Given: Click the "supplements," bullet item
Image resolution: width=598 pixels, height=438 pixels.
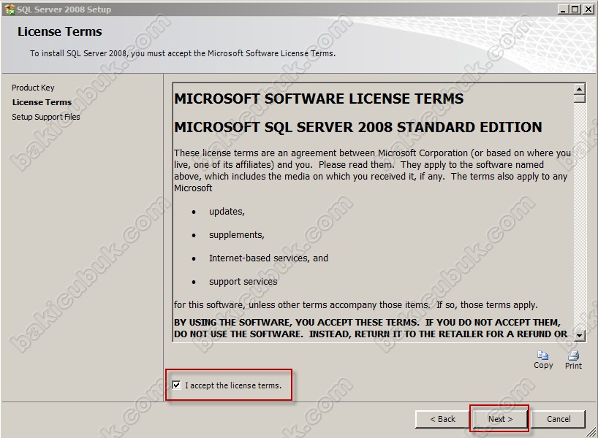Looking at the screenshot, I should pyautogui.click(x=236, y=235).
